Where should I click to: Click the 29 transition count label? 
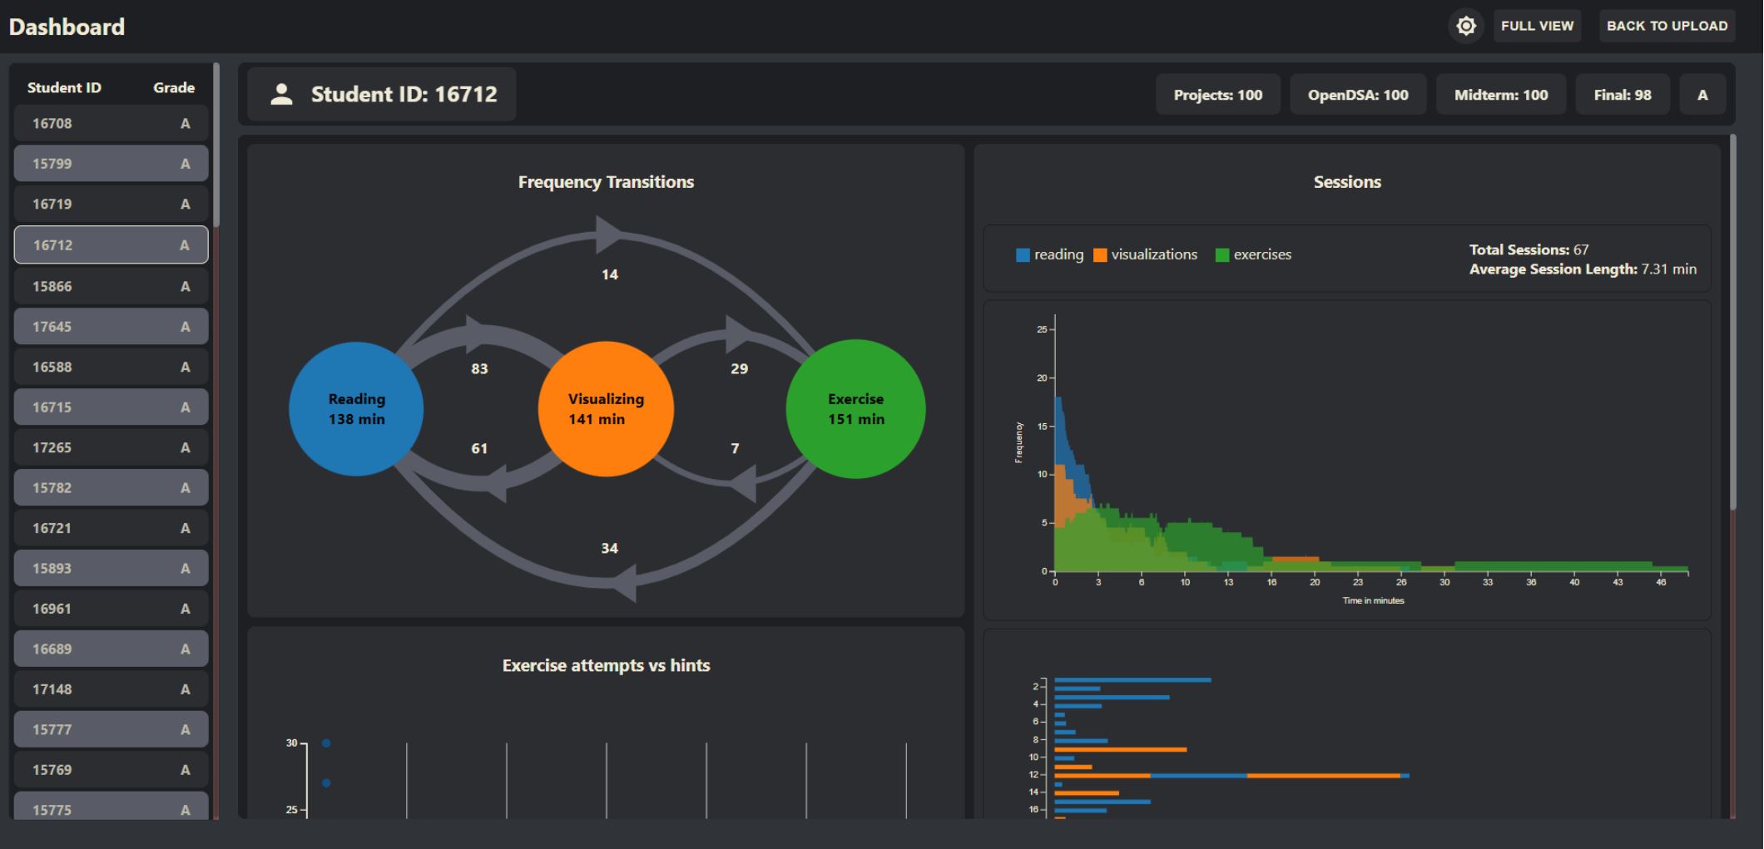[x=739, y=368]
